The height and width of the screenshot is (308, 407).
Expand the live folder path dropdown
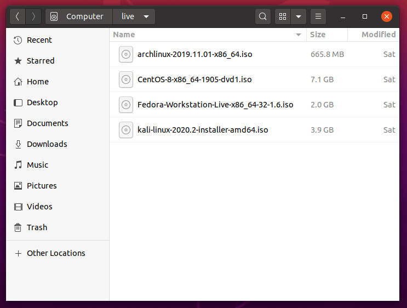(146, 16)
